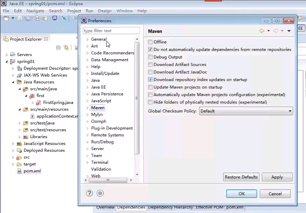The height and width of the screenshot is (213, 306).
Task: Collapse the spring01 project node
Action: pyautogui.click(x=7, y=62)
